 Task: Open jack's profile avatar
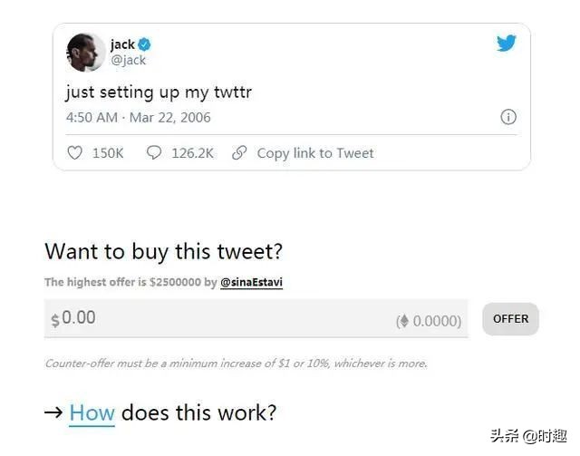[86, 52]
